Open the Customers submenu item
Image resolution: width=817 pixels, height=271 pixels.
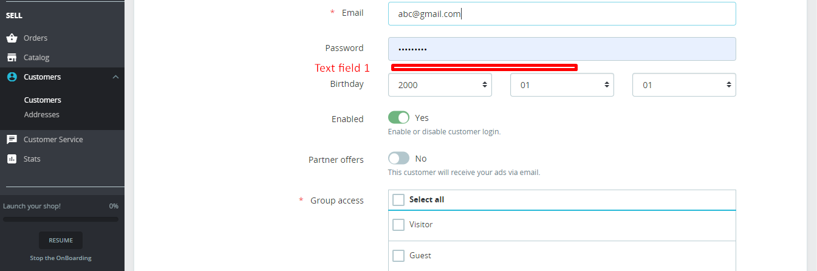(x=43, y=100)
